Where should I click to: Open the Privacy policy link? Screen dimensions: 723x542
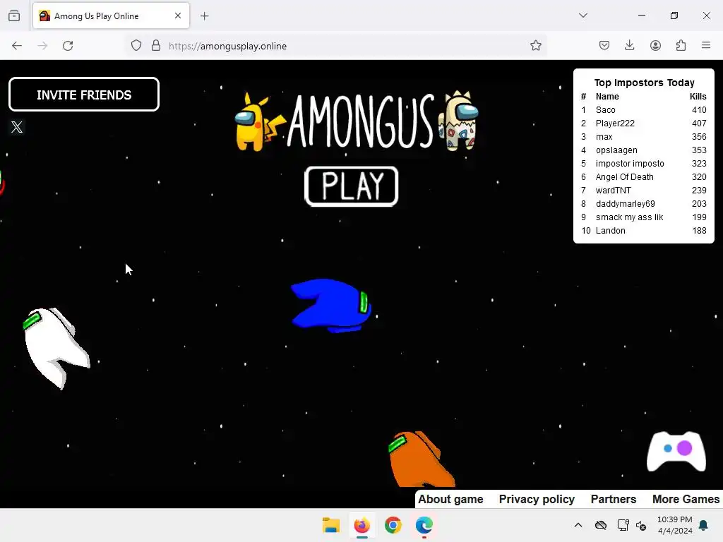(x=537, y=499)
